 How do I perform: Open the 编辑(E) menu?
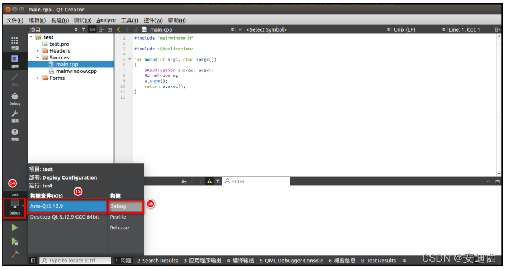37,20
